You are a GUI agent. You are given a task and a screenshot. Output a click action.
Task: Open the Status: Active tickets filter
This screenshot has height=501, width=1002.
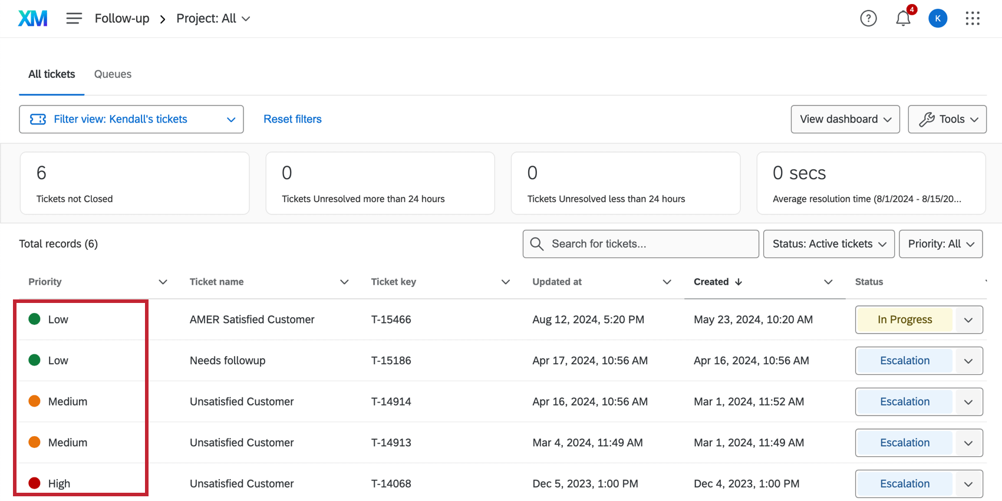[x=829, y=244]
